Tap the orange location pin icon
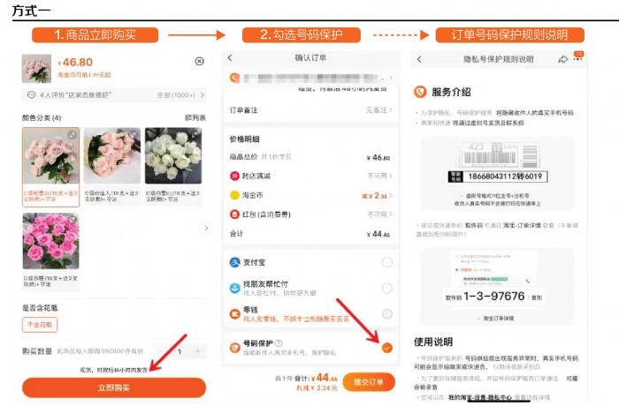Viewport: 619px width, 406px height. (235, 78)
